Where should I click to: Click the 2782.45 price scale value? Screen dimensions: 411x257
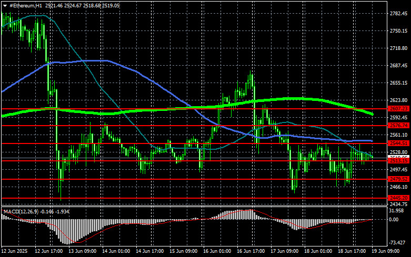tap(399, 14)
